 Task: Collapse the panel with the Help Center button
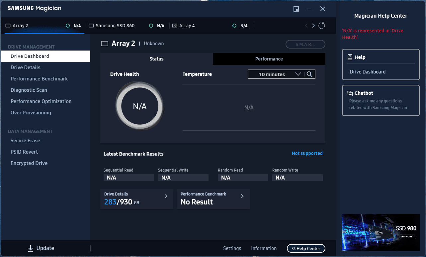click(x=306, y=248)
